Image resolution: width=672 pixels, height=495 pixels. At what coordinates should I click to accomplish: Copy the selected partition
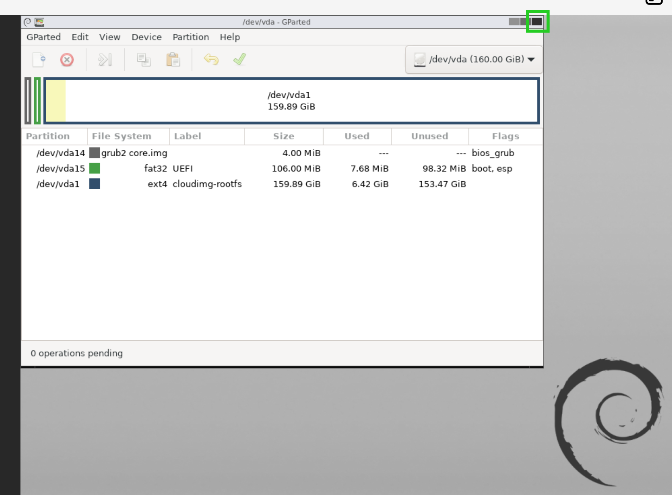[143, 60]
